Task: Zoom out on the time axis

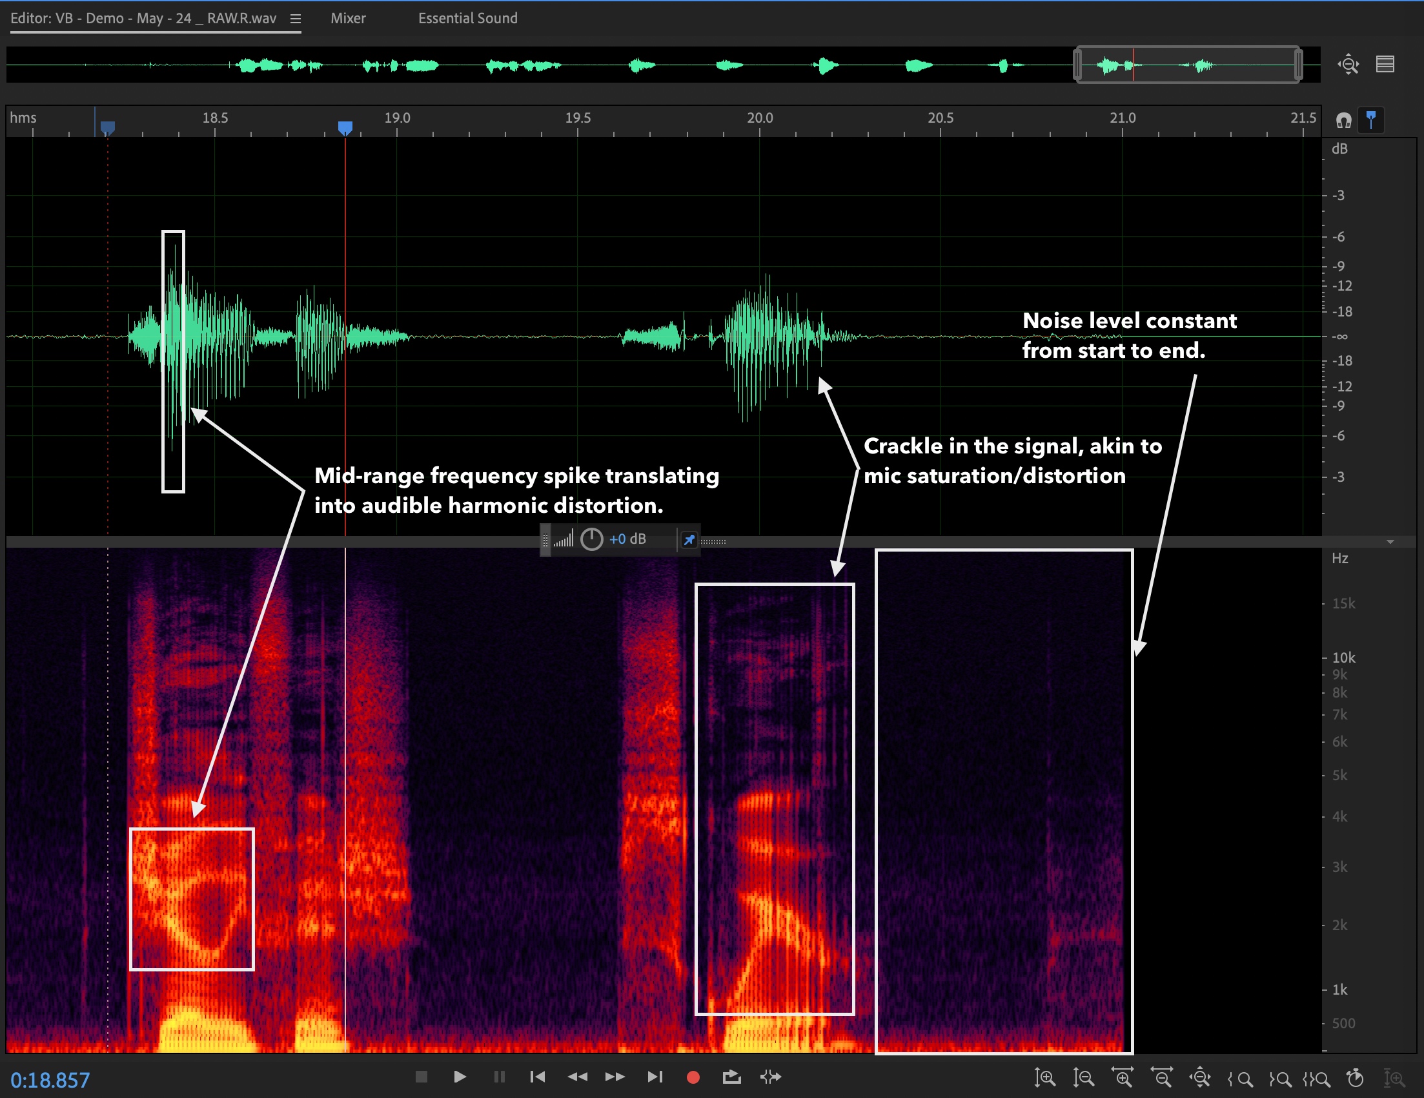Action: point(1161,1077)
